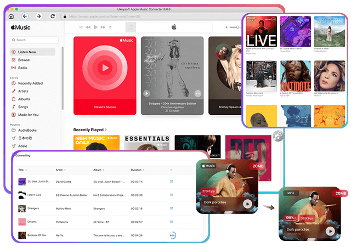Click the add music floating icon

pos(278,136)
